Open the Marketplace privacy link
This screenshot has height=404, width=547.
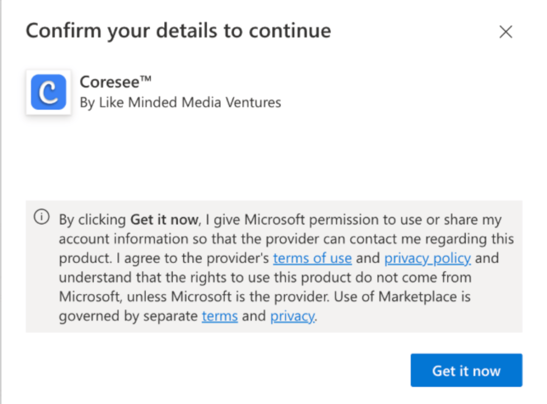(293, 316)
